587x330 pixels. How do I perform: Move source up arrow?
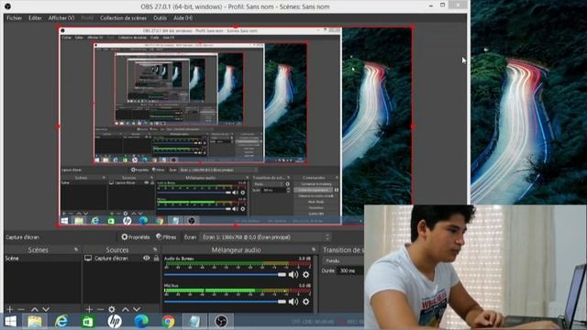(x=126, y=310)
